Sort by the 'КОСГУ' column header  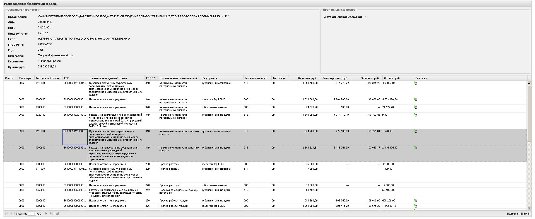(x=152, y=78)
